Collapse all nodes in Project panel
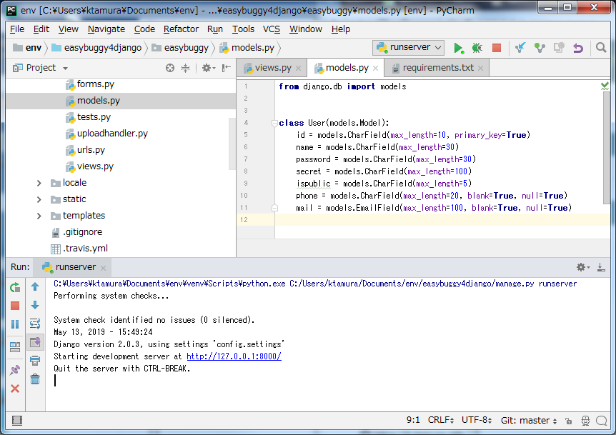 pyautogui.click(x=185, y=68)
